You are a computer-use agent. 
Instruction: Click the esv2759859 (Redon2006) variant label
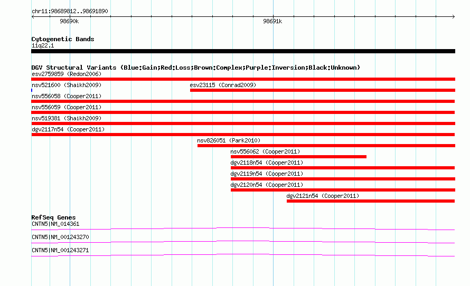point(67,74)
